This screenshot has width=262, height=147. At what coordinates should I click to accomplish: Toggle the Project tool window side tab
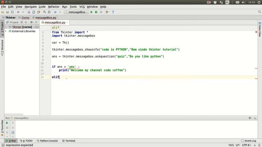point(2,28)
